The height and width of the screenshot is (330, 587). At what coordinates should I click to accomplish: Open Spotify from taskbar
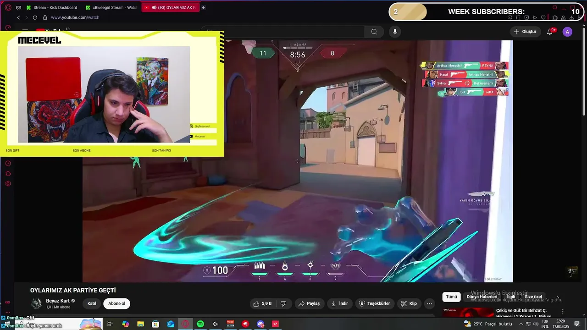pos(200,324)
